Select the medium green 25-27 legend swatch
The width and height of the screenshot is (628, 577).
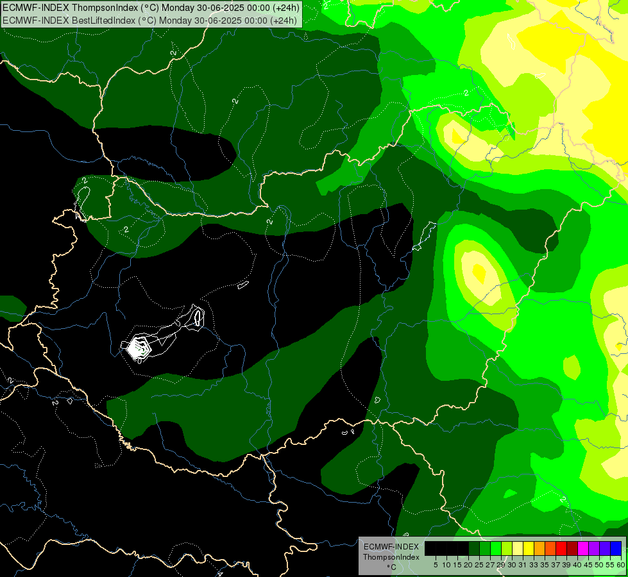click(x=485, y=548)
